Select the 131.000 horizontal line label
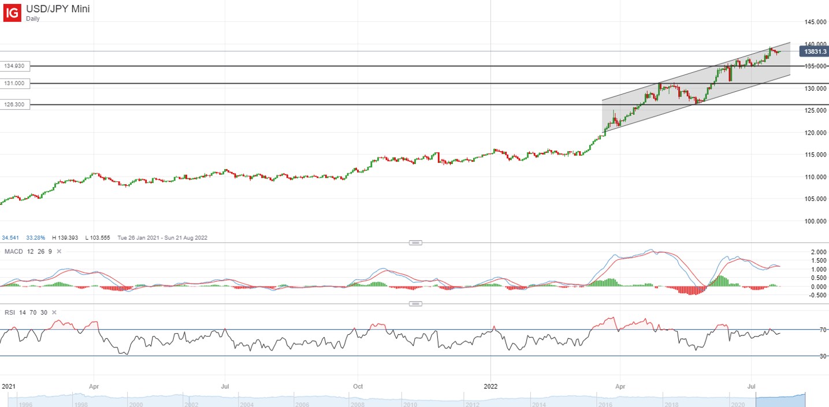This screenshot has width=829, height=407. tap(15, 84)
